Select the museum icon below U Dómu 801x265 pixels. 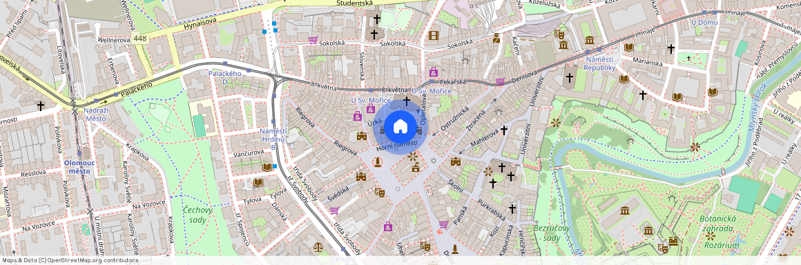(x=590, y=40)
